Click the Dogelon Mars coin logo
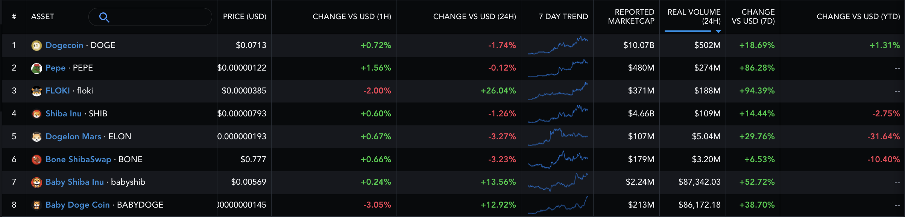Viewport: 905px width, 217px height. pyautogui.click(x=36, y=137)
